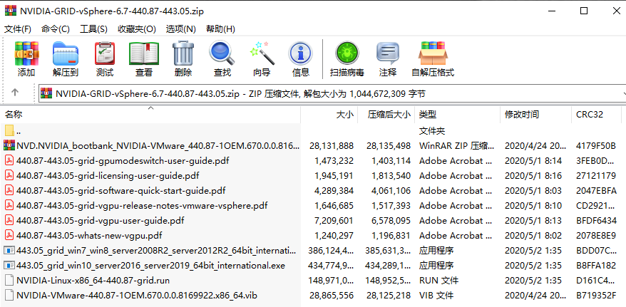The width and height of the screenshot is (626, 307).
Task: Click PDF icon of grid-licensing-user-guide
Action: click(9, 175)
